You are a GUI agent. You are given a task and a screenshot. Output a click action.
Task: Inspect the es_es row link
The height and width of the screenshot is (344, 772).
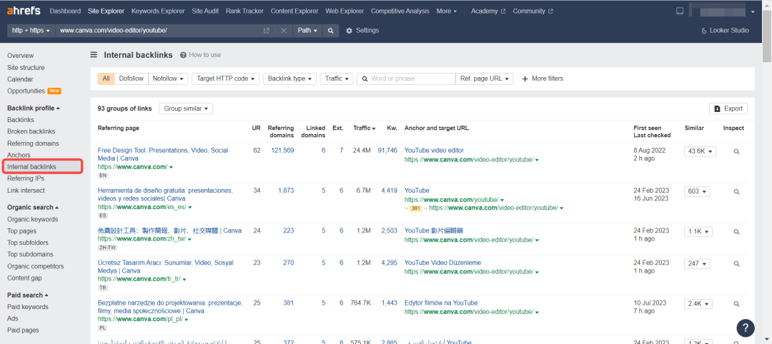pos(736,192)
